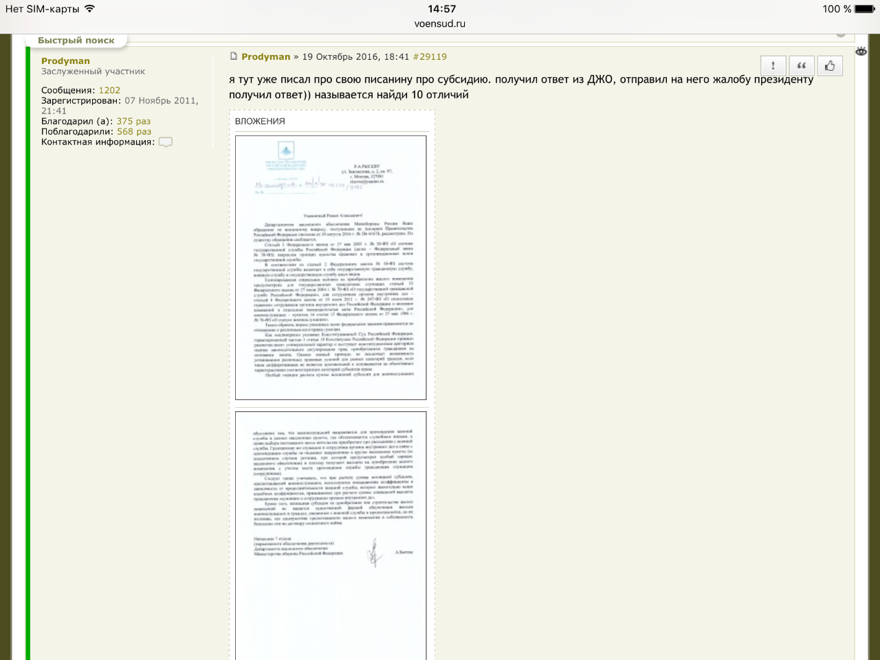Click the Prodyman author link in post header

click(265, 57)
